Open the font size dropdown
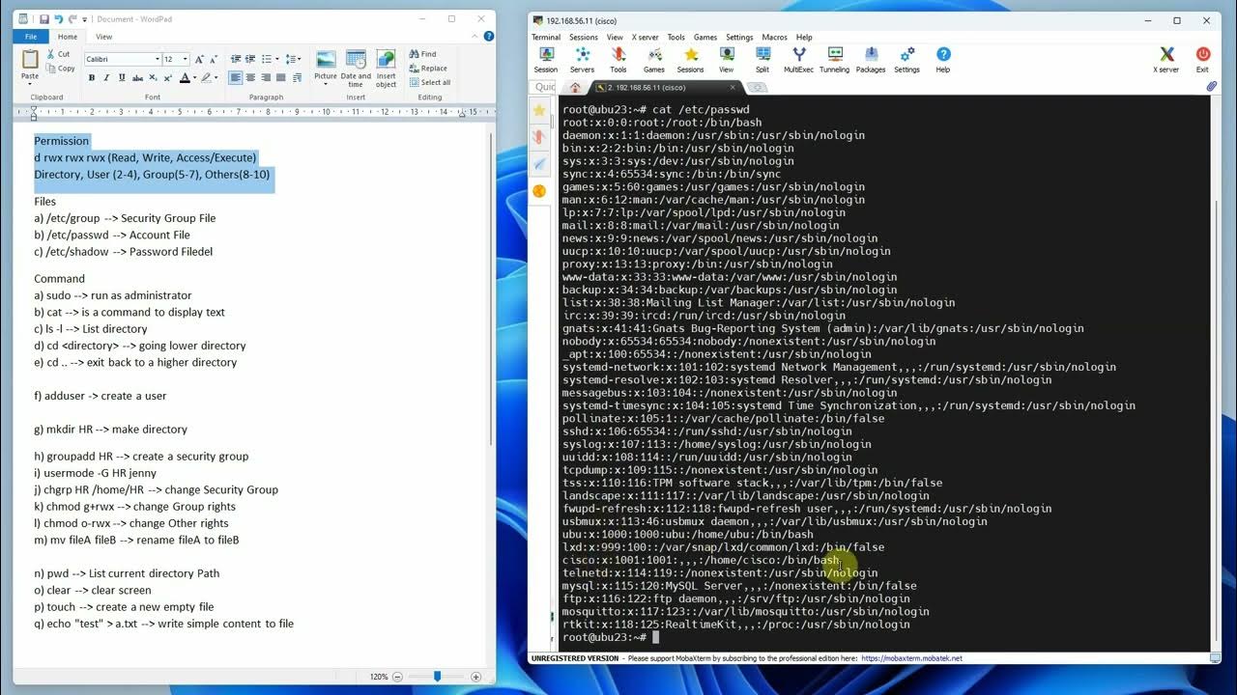This screenshot has height=695, width=1237. pos(186,59)
